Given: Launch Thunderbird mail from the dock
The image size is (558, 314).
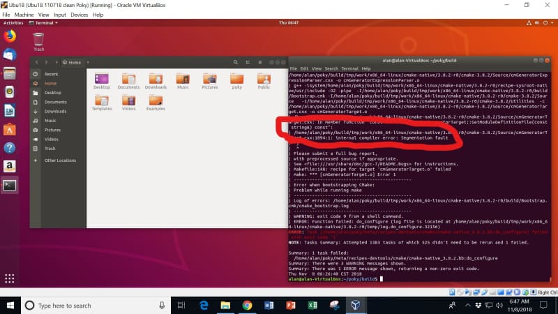Looking at the screenshot, I should click(10, 55).
